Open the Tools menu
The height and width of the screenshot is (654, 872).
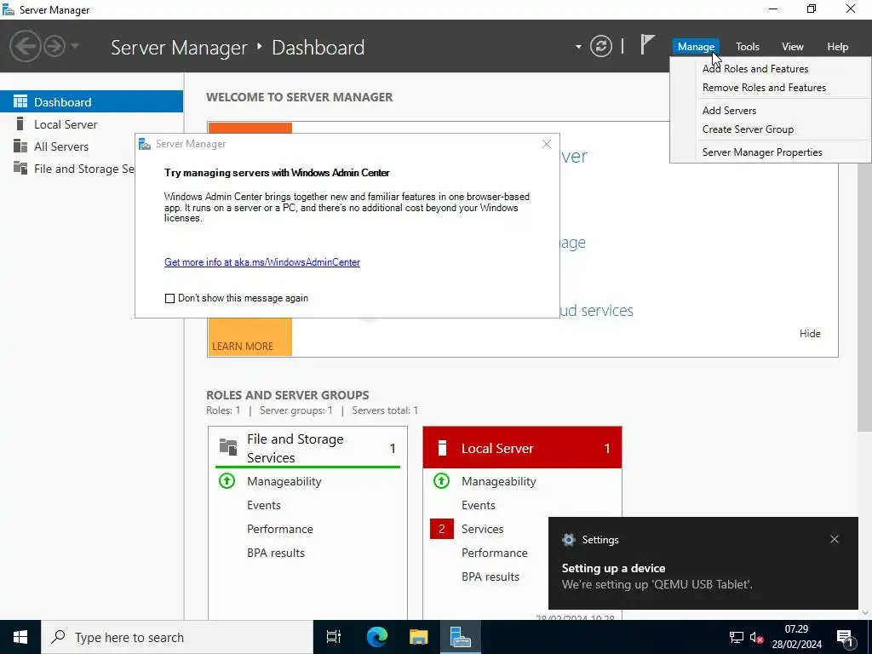pos(748,47)
